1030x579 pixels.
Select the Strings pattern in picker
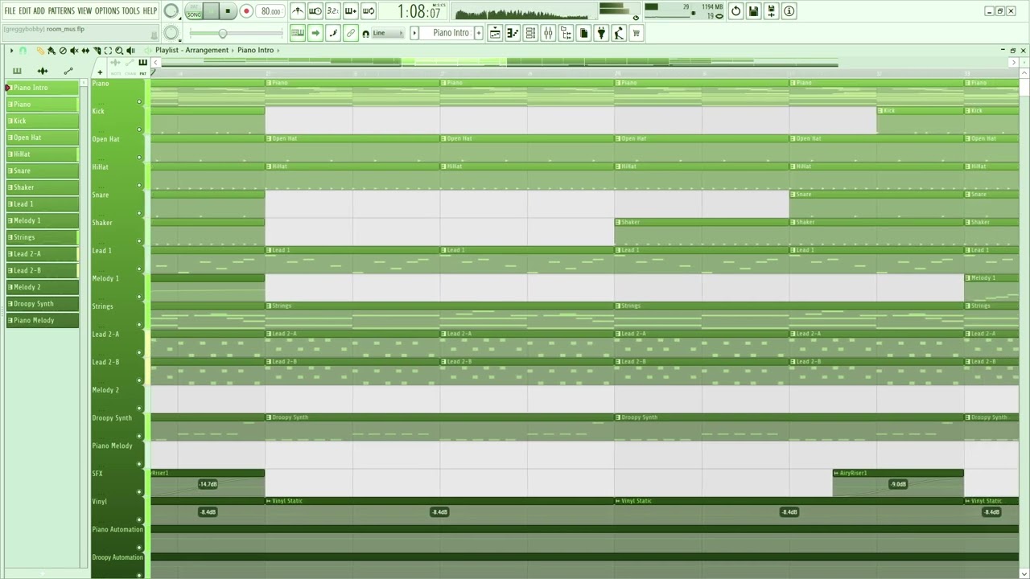pos(43,237)
